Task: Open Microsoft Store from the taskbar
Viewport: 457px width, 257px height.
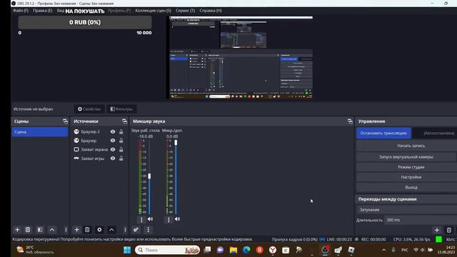Action: pyautogui.click(x=286, y=250)
